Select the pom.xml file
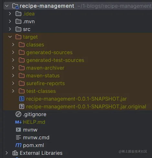152x158 pixels. (x=33, y=145)
